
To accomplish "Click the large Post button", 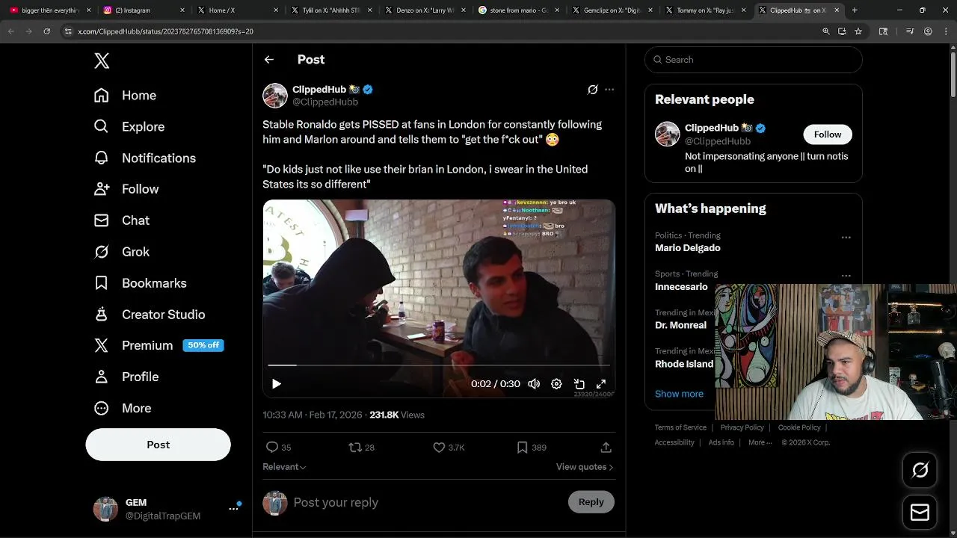I will coord(158,445).
